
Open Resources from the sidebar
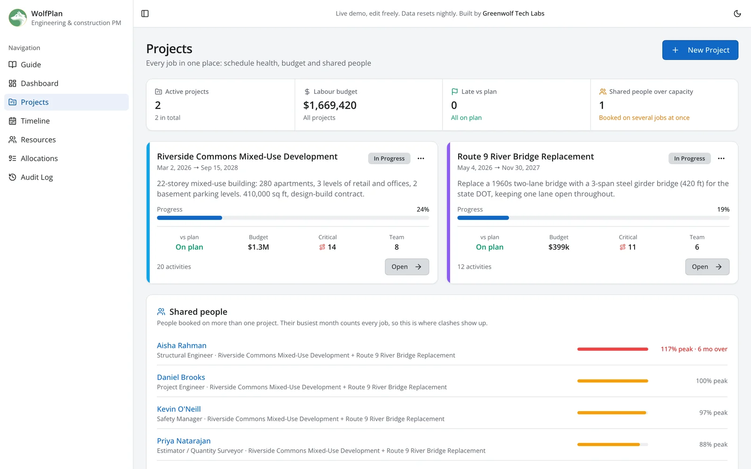tap(67, 140)
